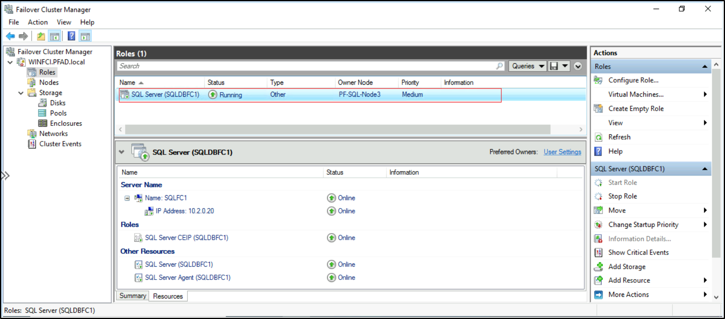
Task: Click the Actions pane scroll up arrow
Action: 716,65
